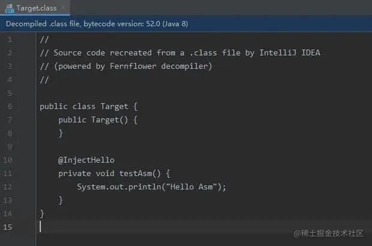Click the IntelliJ IDEA comment line

click(180, 53)
